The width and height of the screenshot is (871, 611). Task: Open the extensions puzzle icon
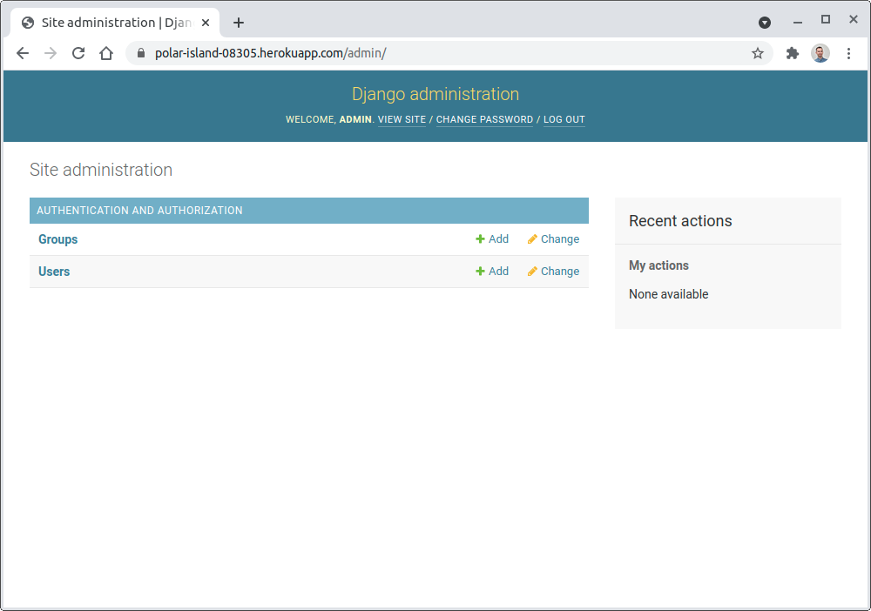(792, 53)
